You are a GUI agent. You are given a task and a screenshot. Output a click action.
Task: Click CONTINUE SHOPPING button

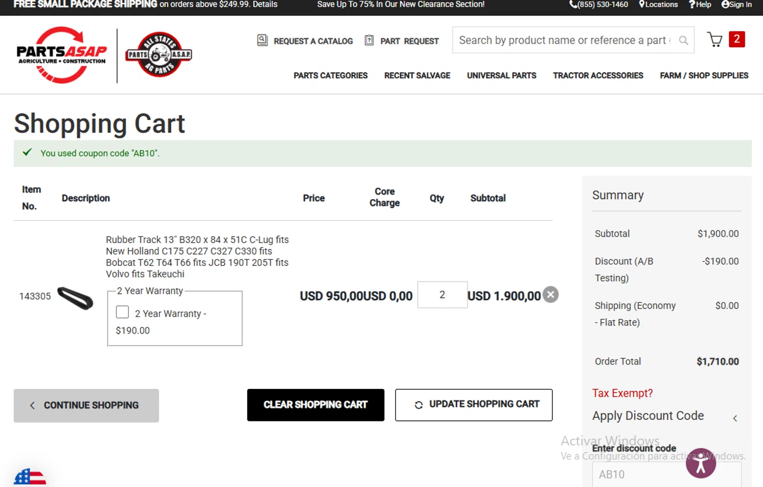pyautogui.click(x=86, y=406)
